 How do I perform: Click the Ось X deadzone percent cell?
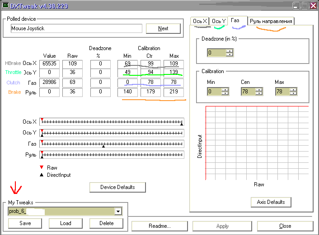tap(100, 64)
